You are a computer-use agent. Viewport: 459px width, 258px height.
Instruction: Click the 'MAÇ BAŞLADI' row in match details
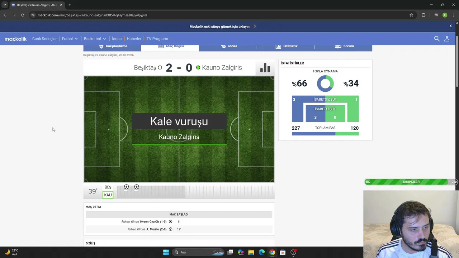point(179,214)
